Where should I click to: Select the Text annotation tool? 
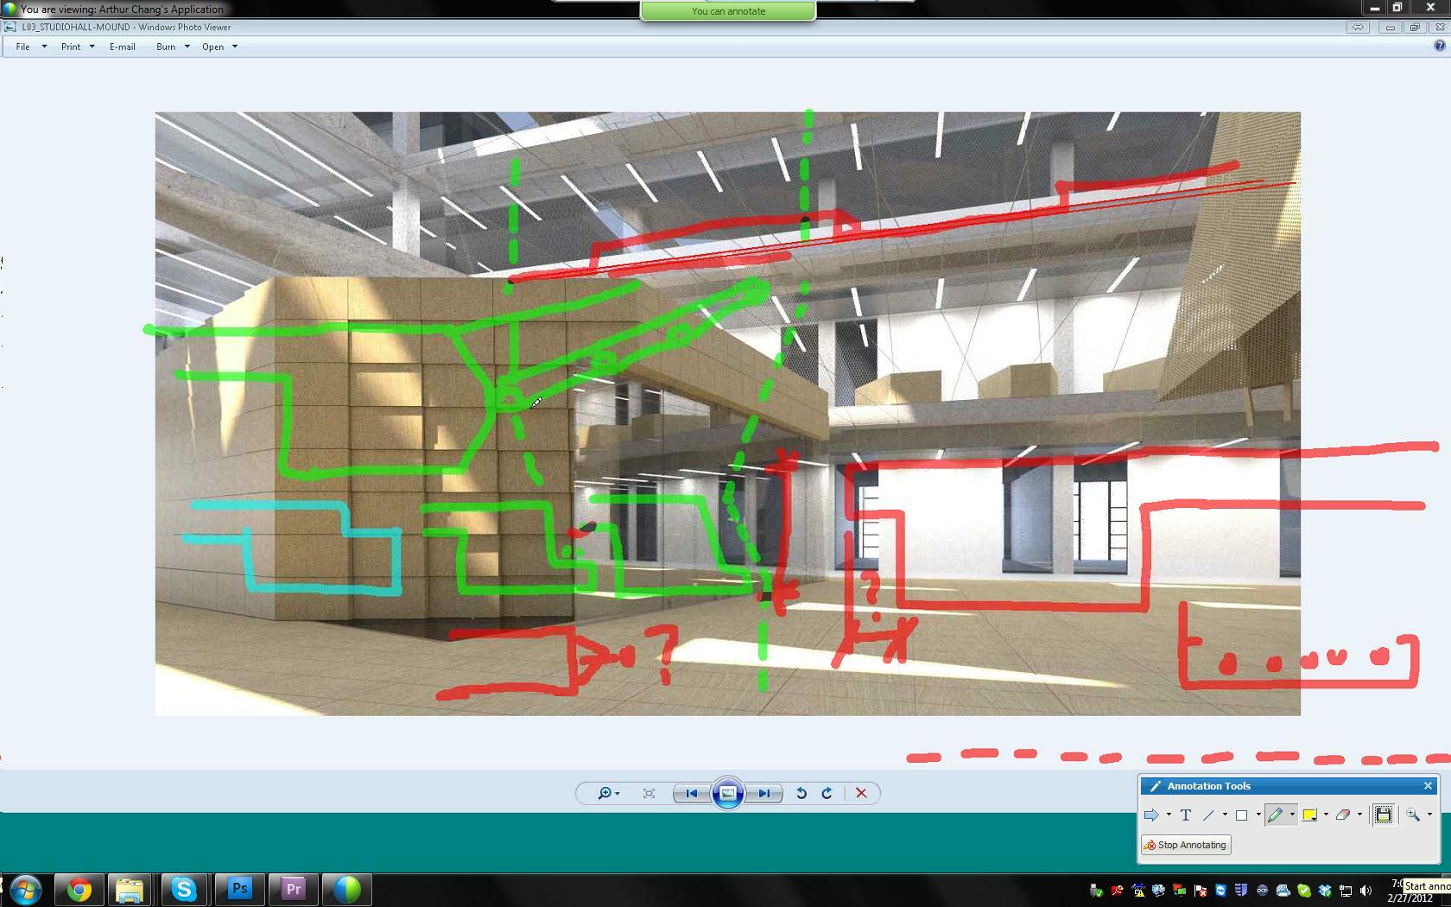point(1186,815)
